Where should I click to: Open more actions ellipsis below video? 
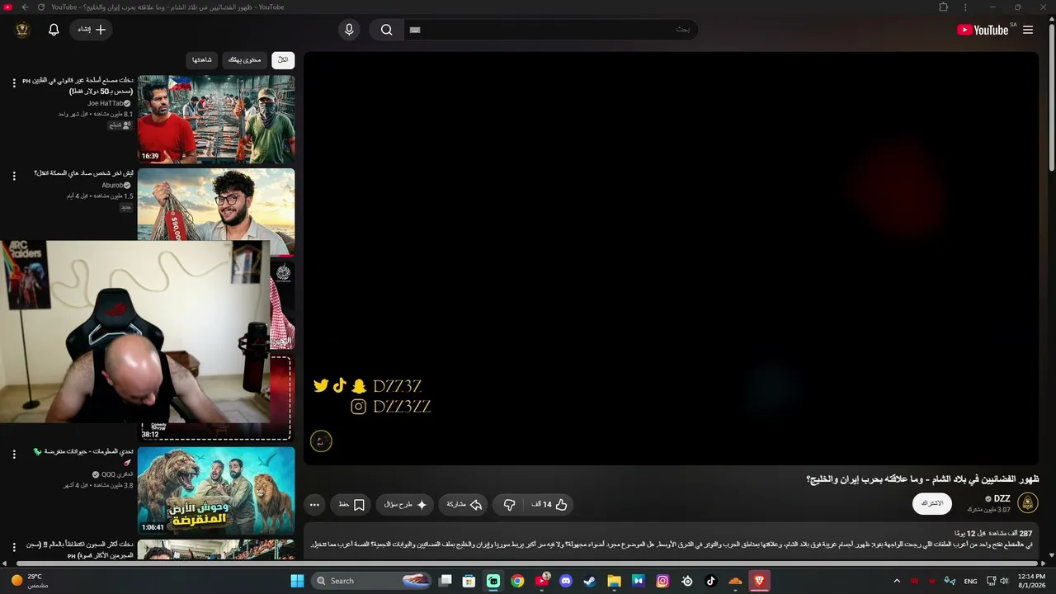314,504
